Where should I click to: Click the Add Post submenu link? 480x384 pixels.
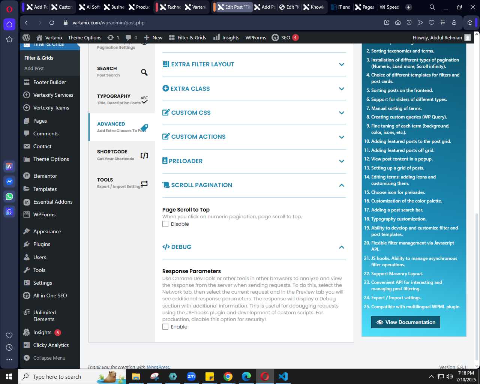click(34, 68)
